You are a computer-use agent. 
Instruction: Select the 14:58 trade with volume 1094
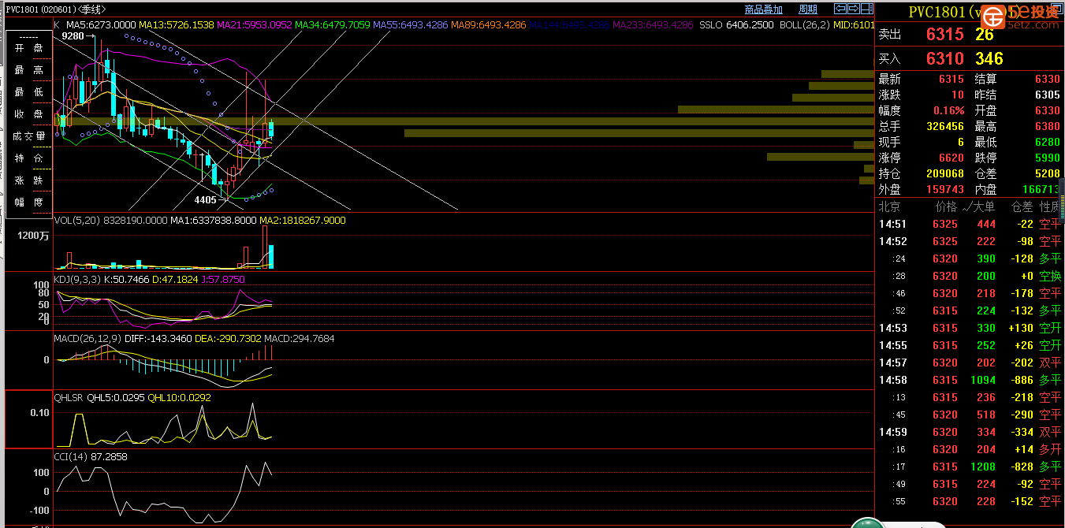click(970, 380)
